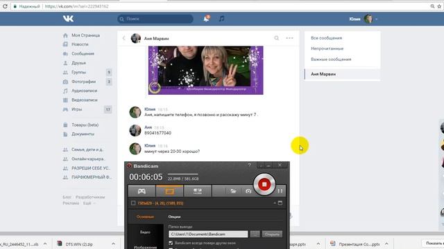Viewport: 444px width, 249px height.
Task: Open Друзья in left menu
Action: click(78, 63)
